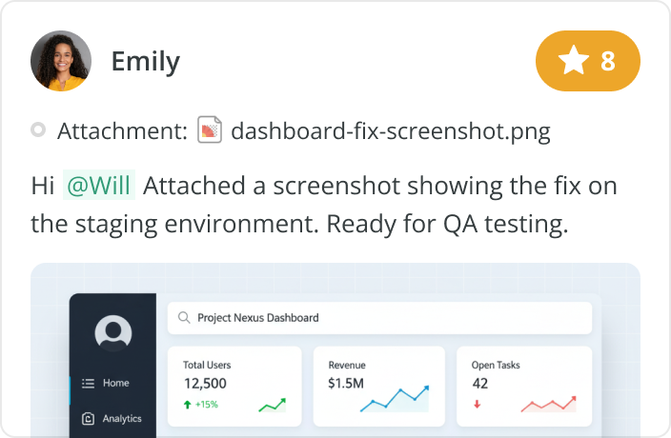Click the green trend sparkline in Total Users
This screenshot has height=438, width=671.
(273, 405)
